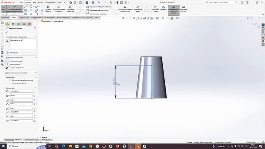The height and width of the screenshot is (149, 265).
Task: Open Smart Dimension dropdown arrow
Action: tap(15, 14)
